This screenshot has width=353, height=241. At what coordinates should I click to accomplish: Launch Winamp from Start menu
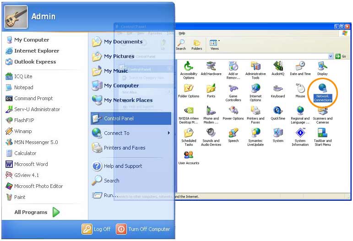[x=19, y=131]
